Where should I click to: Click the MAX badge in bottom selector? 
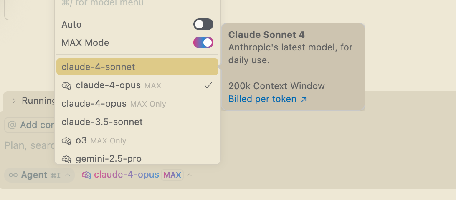pos(172,175)
